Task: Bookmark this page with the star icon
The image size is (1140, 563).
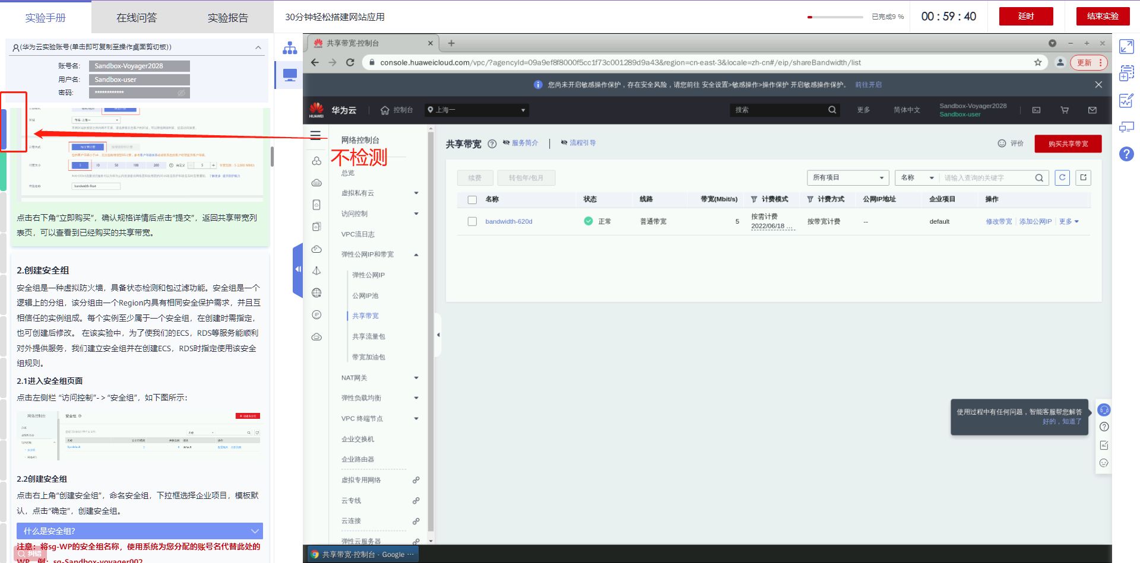Action: [1038, 62]
